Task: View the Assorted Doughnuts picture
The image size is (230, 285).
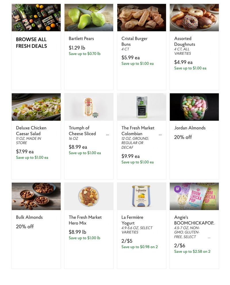Action: tap(194, 18)
